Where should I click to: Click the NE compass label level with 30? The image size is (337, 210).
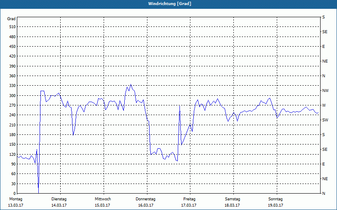[325, 179]
